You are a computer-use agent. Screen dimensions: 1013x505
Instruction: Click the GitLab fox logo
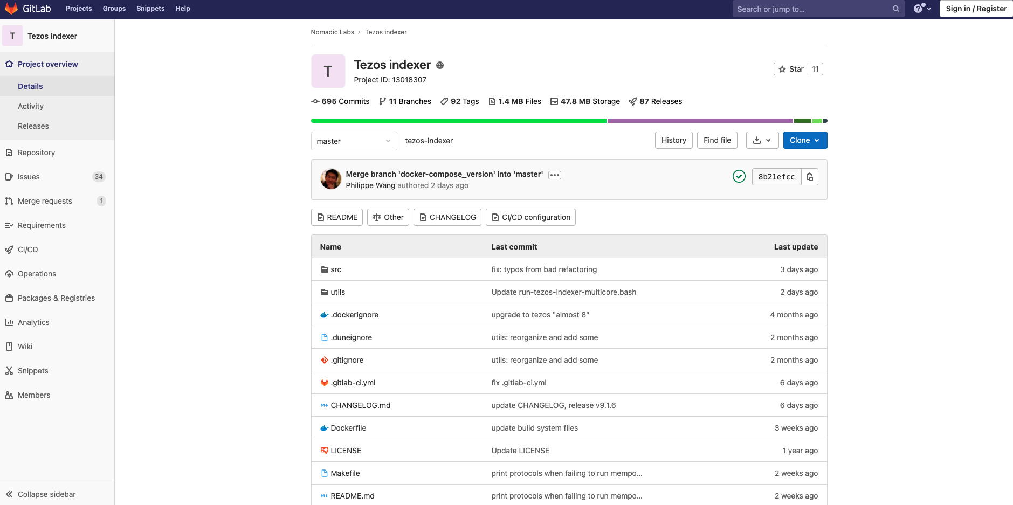(x=11, y=9)
